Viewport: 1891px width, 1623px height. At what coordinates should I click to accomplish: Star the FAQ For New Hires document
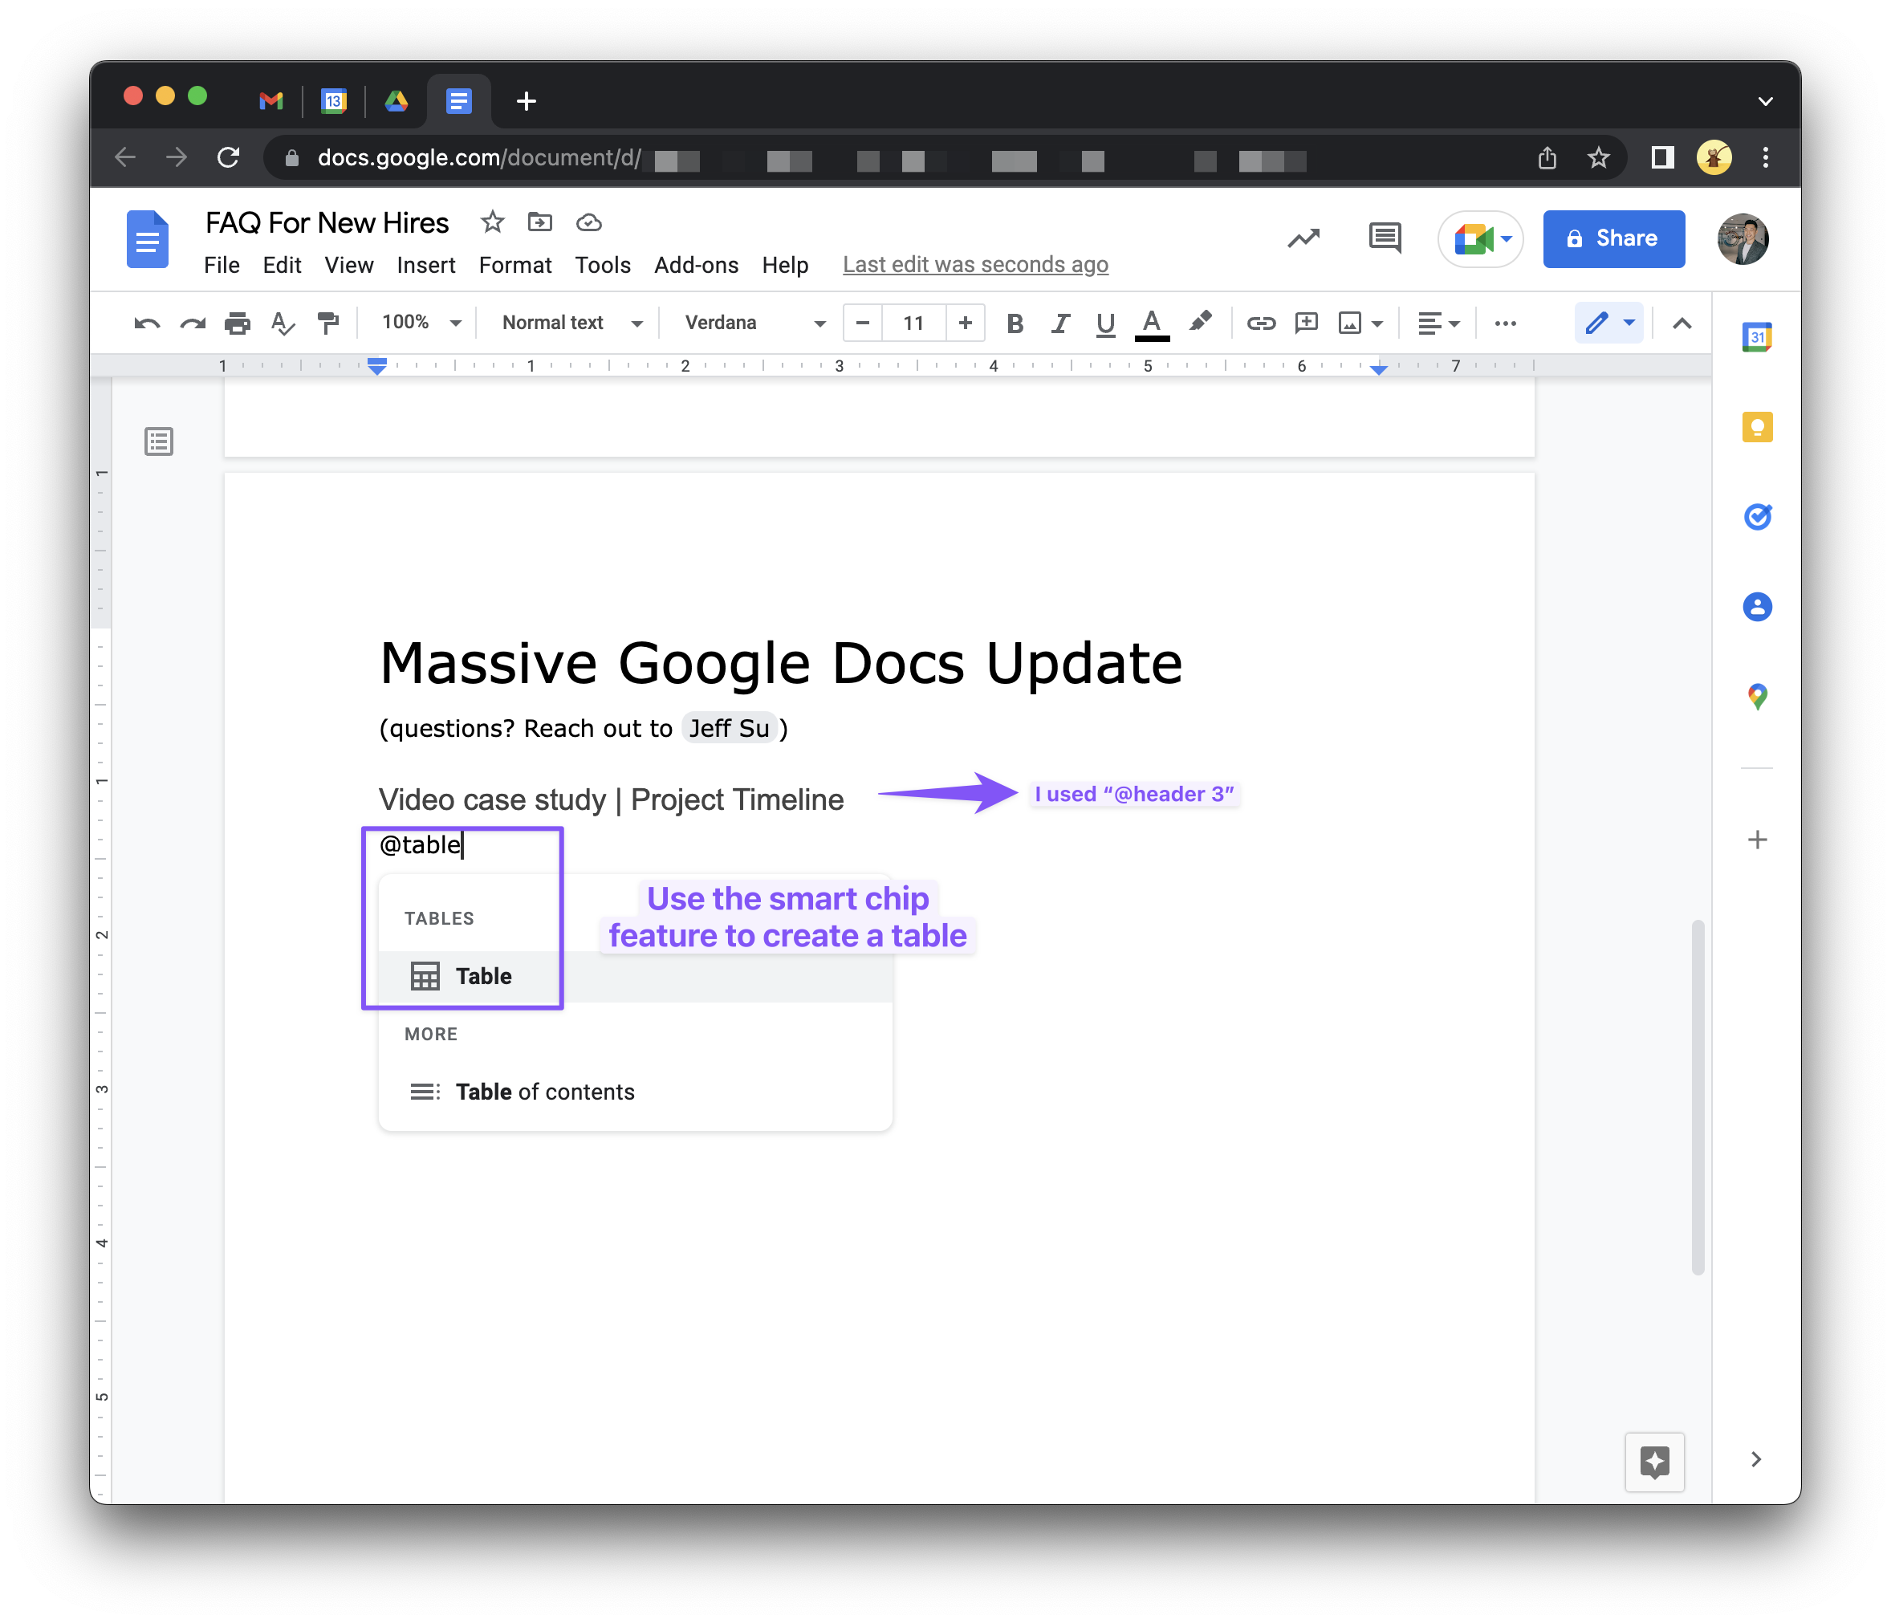(x=493, y=222)
